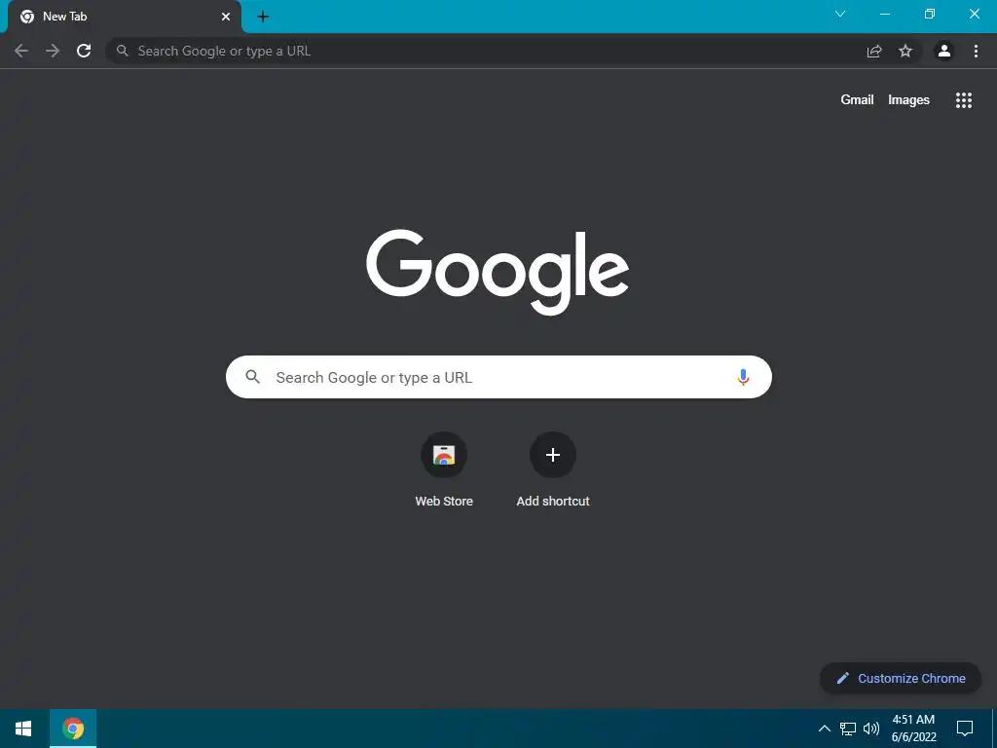Click the browser forward arrow

pyautogui.click(x=53, y=51)
